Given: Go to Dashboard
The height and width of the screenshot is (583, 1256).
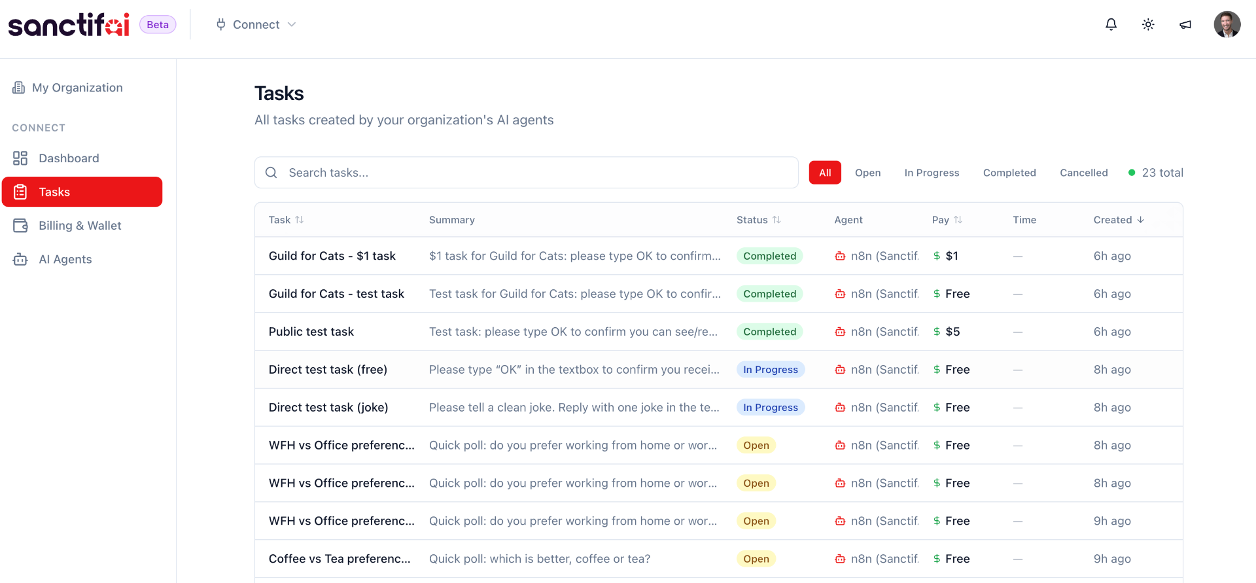Looking at the screenshot, I should point(69,158).
